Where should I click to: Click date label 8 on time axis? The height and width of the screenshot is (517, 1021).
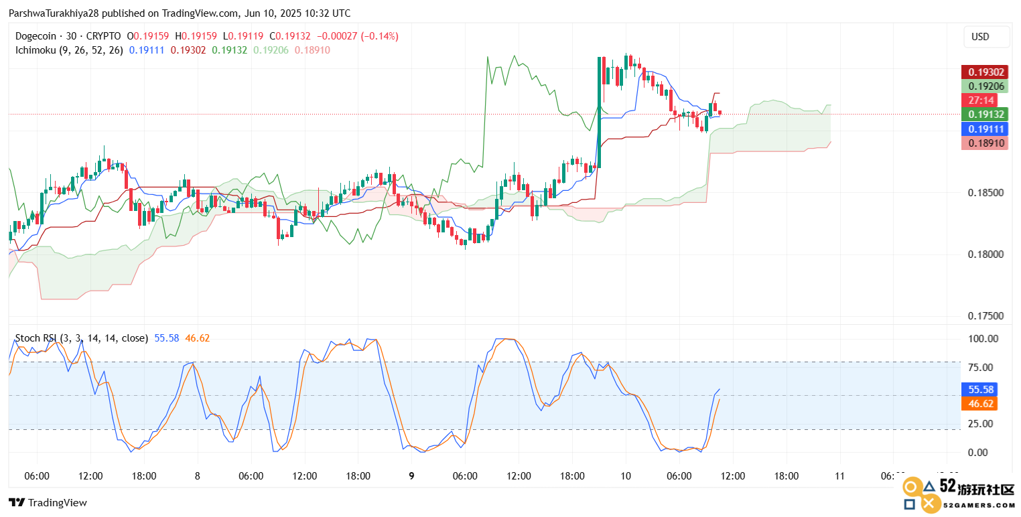[x=198, y=476]
